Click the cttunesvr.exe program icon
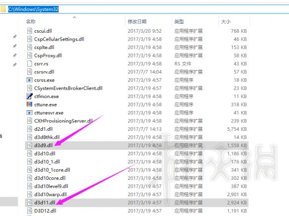Viewport: 289px width, 216px height. tap(30, 112)
